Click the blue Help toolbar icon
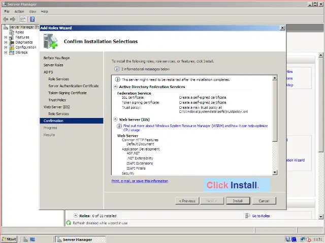Screen dimensions: 325x243 click(32, 19)
